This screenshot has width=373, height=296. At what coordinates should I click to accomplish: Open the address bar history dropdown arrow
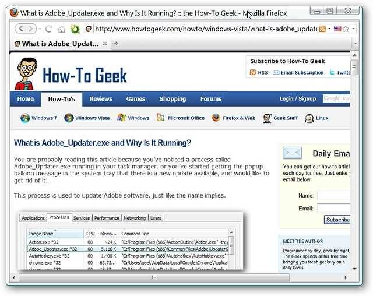(x=354, y=29)
